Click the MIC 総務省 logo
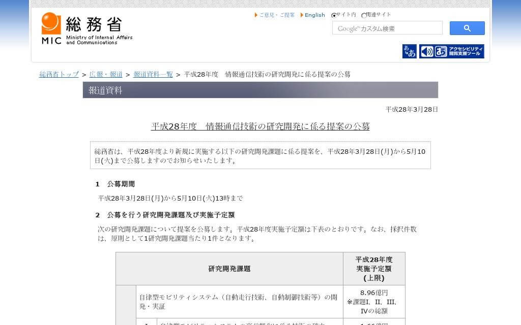 click(x=86, y=29)
